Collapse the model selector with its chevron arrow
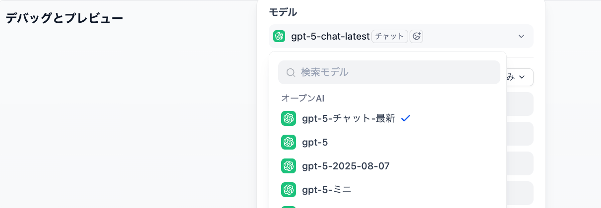 521,36
